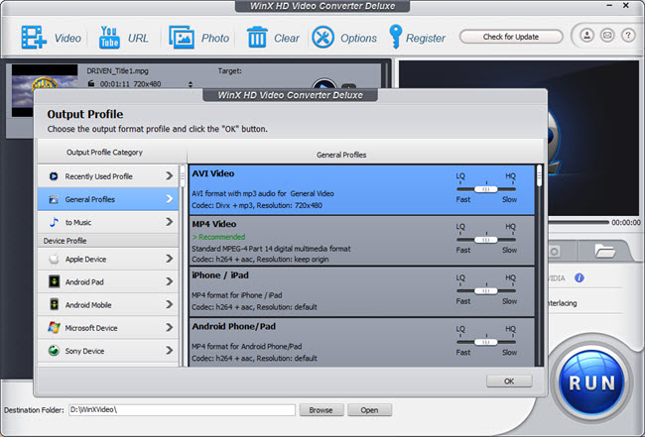Expand the Microsoft Device chevron

(169, 328)
